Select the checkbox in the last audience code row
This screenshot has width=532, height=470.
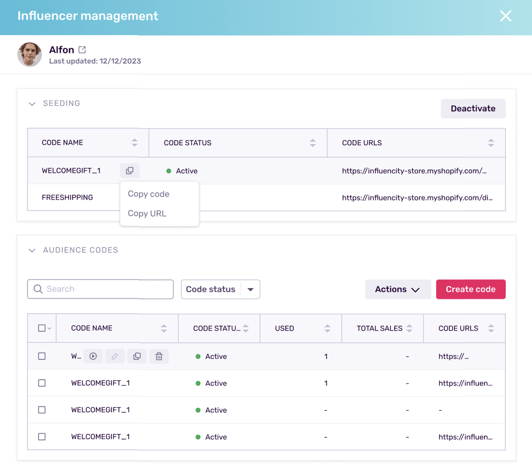pyautogui.click(x=42, y=437)
